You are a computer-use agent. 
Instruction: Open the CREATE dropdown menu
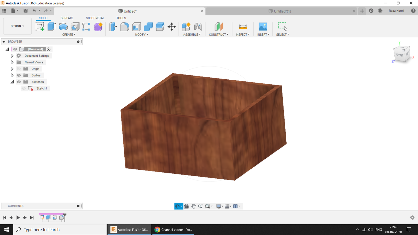69,34
